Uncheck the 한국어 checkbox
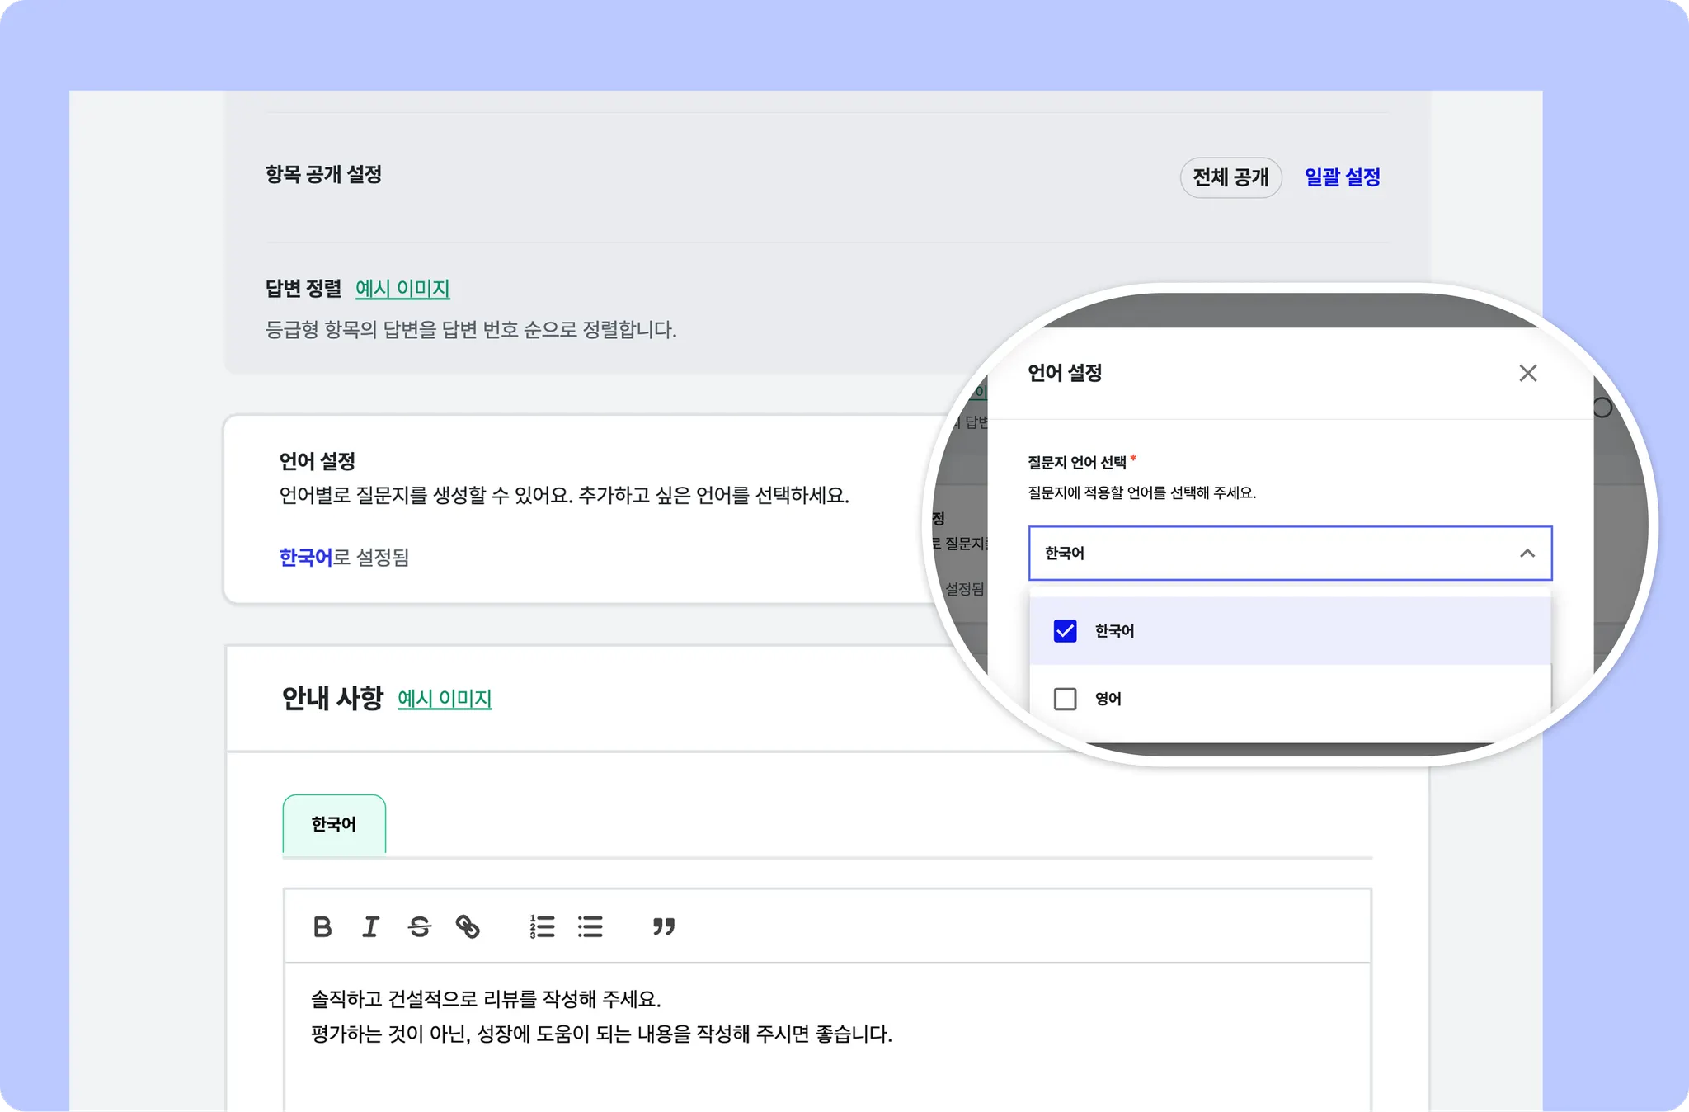 click(x=1065, y=631)
